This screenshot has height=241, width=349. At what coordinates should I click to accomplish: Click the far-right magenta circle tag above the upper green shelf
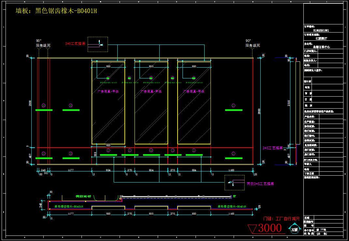[x=233, y=105]
